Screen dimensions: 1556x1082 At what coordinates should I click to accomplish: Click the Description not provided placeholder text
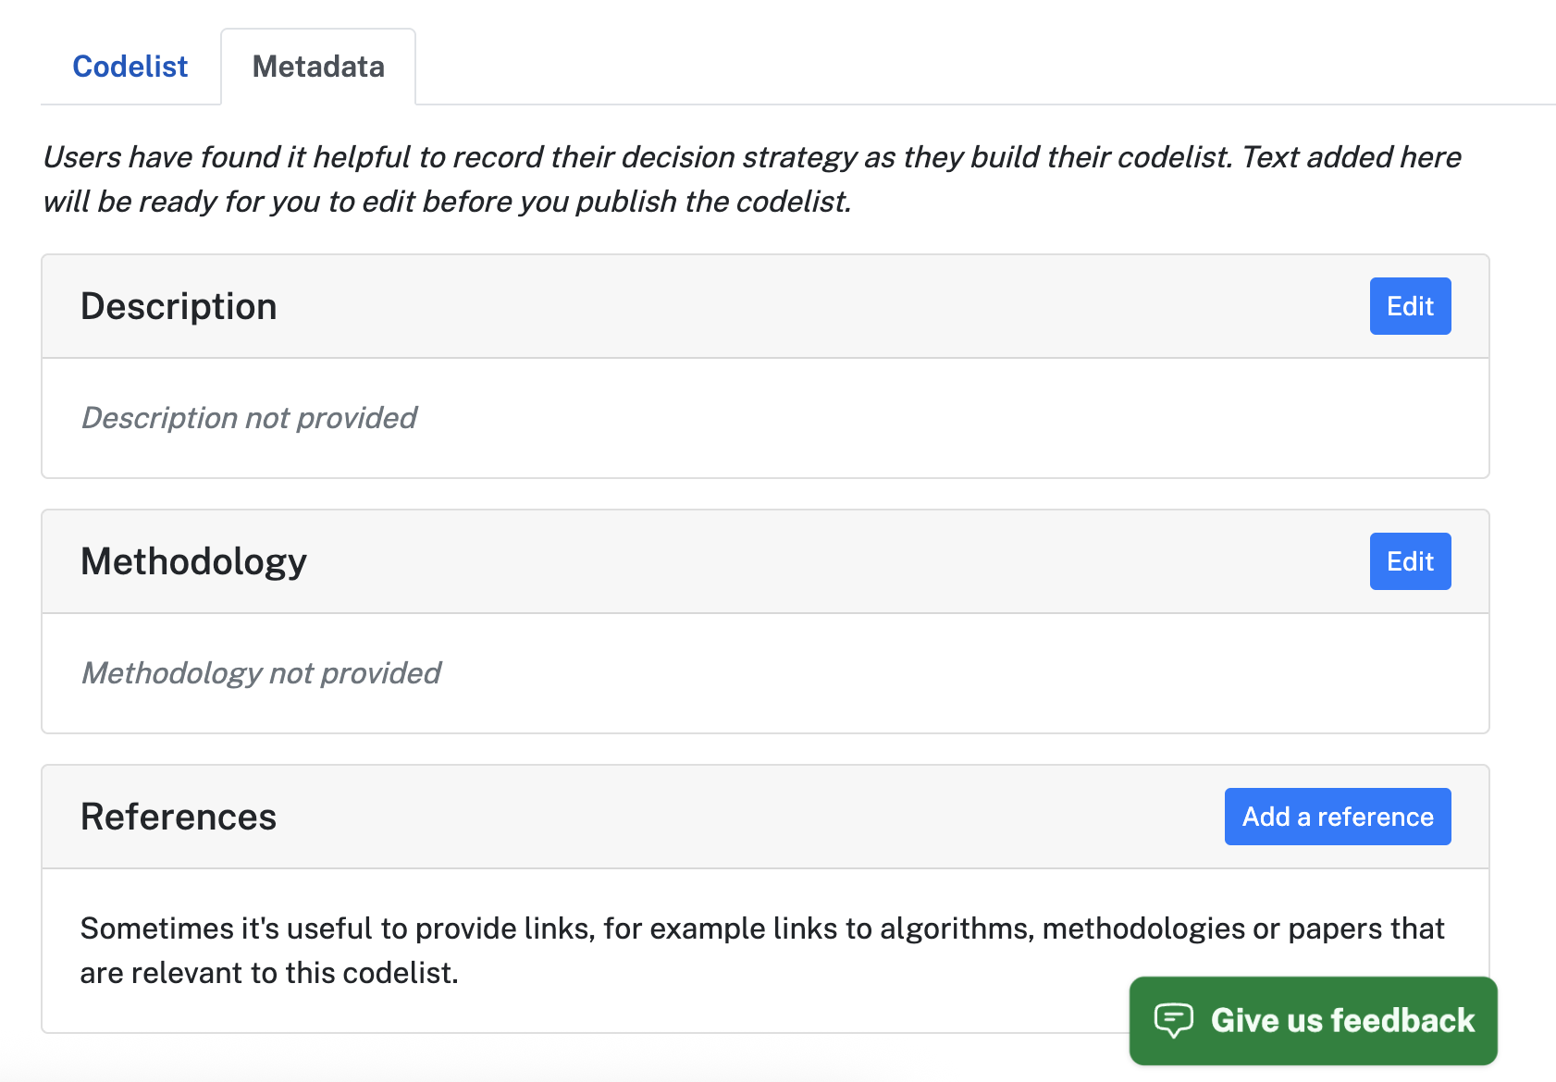pos(248,418)
